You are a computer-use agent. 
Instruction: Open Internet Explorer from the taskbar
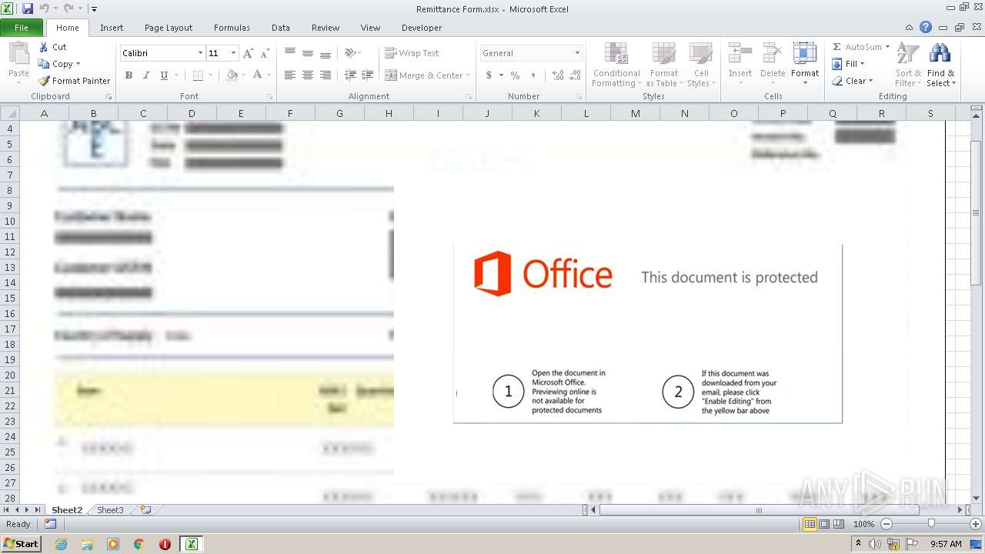tap(61, 544)
